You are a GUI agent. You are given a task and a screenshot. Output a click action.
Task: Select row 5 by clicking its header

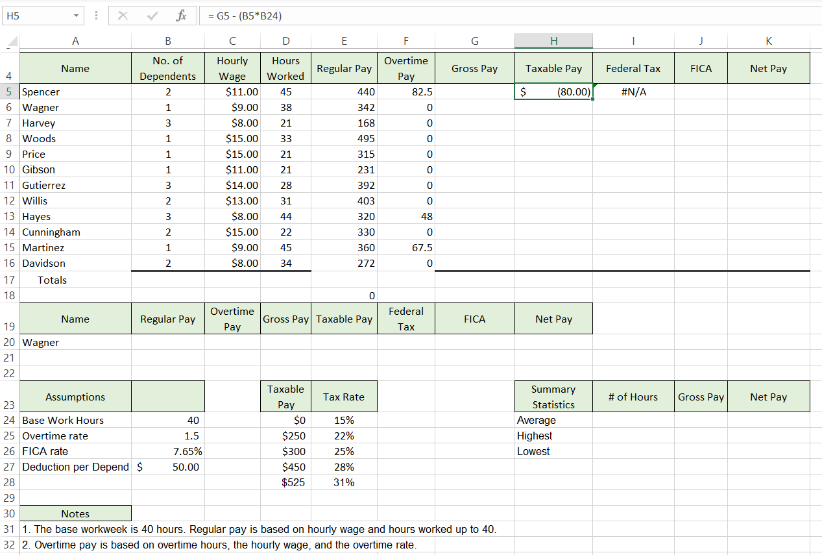click(x=10, y=92)
